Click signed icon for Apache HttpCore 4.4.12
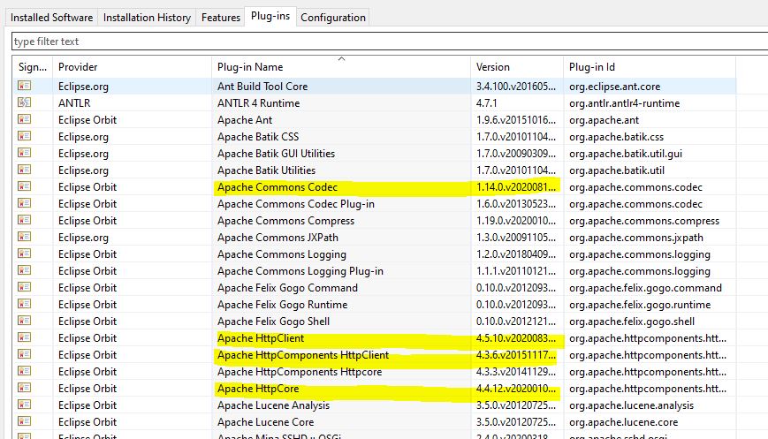Viewport: 768px width, 439px height. (x=25, y=387)
